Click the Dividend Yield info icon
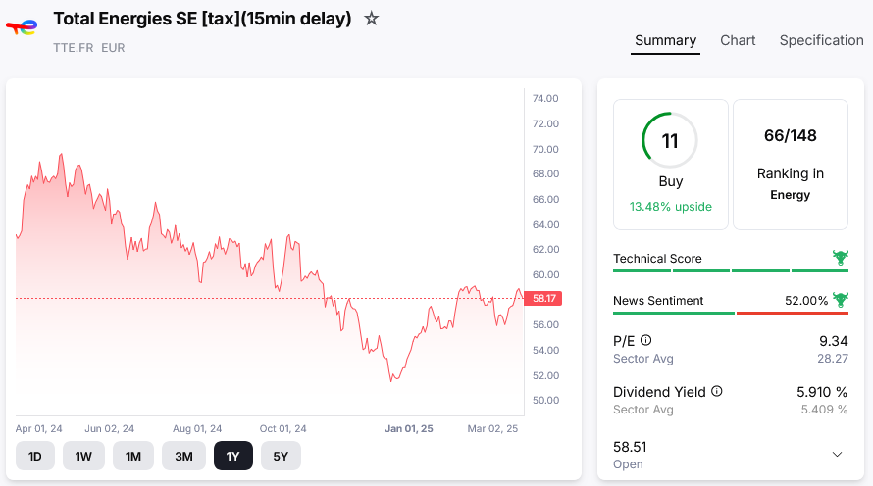 tap(717, 392)
